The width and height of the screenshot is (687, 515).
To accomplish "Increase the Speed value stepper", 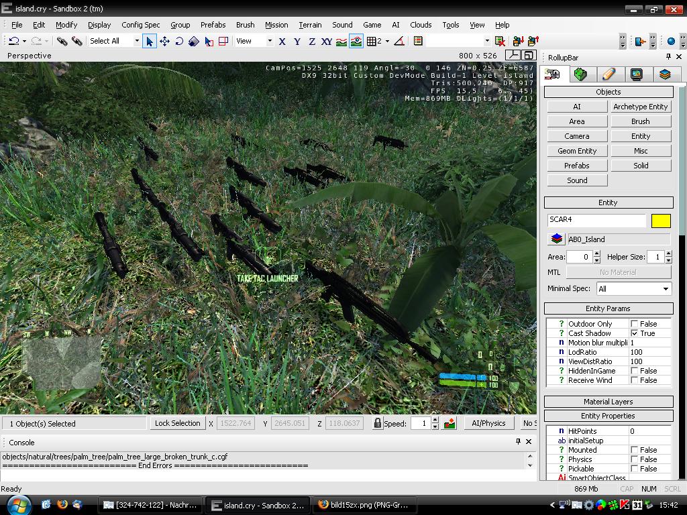I will click(x=435, y=420).
